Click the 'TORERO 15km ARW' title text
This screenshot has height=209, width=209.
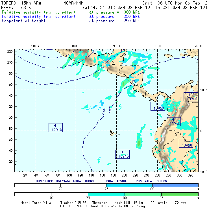coord(21,3)
